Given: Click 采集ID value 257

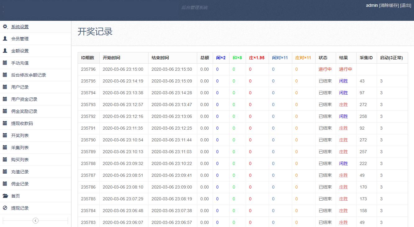Looking at the screenshot, I should pyautogui.click(x=363, y=152).
